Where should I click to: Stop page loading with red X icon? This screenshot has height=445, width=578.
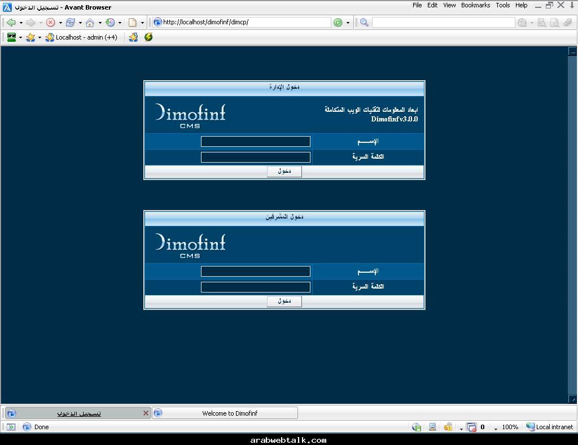(50, 23)
